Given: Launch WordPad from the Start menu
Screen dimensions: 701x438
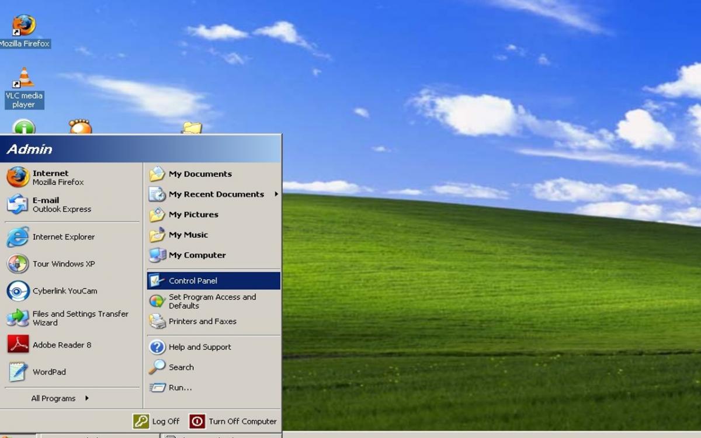Looking at the screenshot, I should coord(72,371).
